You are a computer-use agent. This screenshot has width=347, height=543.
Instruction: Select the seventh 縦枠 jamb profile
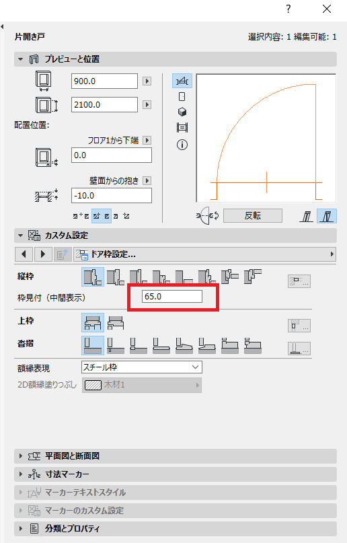230,277
